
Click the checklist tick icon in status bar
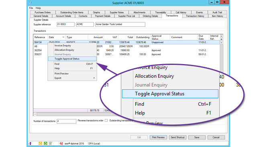(51, 143)
